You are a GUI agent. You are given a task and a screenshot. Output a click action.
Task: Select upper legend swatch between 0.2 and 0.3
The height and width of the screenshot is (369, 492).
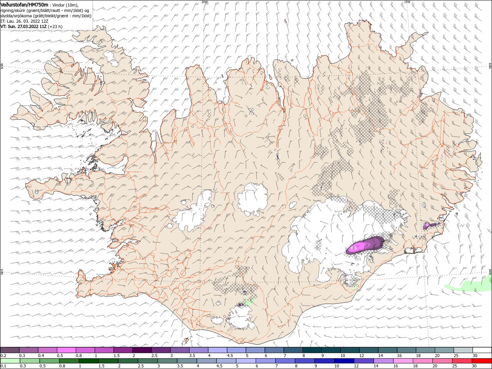pyautogui.click(x=10, y=350)
